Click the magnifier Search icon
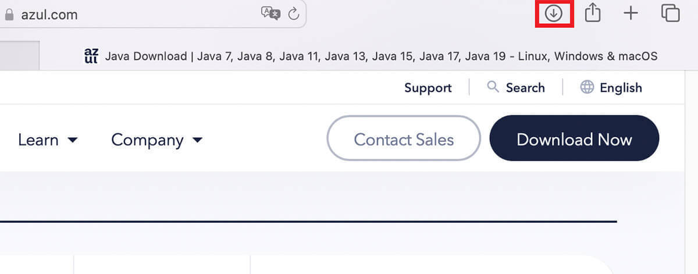 click(493, 87)
